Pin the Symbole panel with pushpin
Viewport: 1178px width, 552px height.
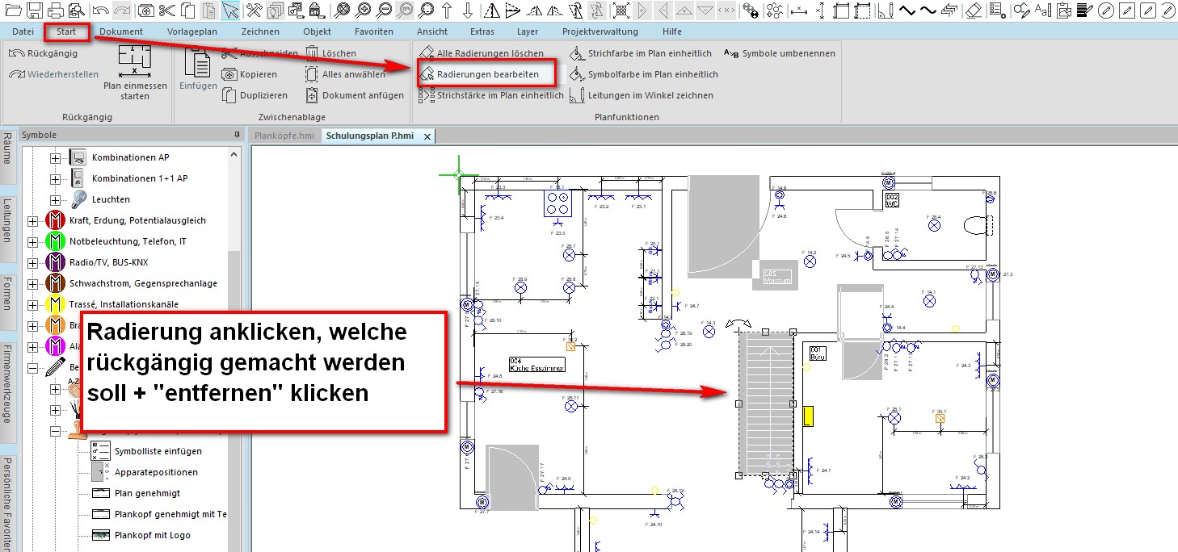point(237,135)
